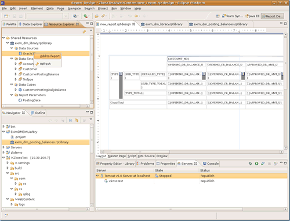Click the Print toolbar icon
Image resolution: width=290 pixels, height=221 pixels.
(x=21, y=16)
